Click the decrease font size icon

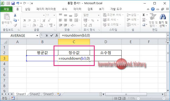[49, 20]
